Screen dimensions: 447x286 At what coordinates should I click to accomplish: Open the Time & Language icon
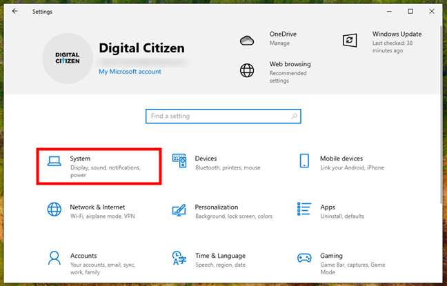(x=179, y=258)
